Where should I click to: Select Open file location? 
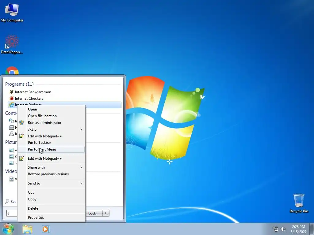[x=51, y=116]
